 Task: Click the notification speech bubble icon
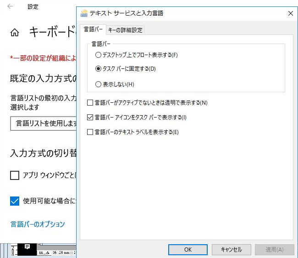tap(27, 247)
